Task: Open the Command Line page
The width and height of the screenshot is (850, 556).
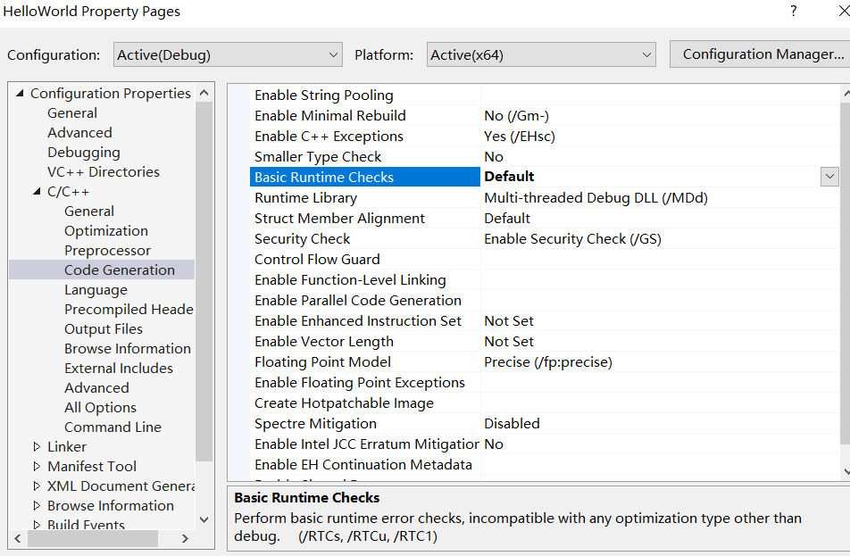Action: coord(112,427)
